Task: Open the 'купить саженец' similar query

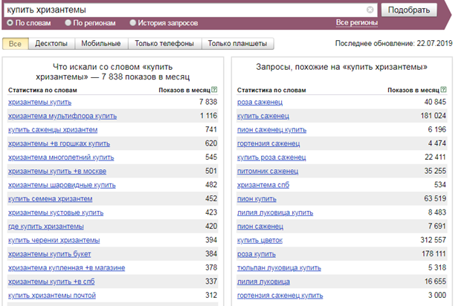Action: point(263,116)
